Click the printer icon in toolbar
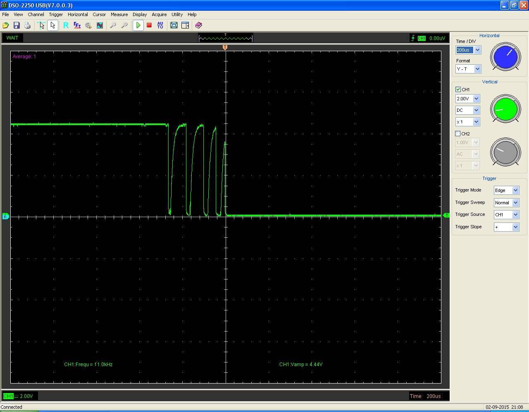This screenshot has width=529, height=412. click(x=27, y=26)
